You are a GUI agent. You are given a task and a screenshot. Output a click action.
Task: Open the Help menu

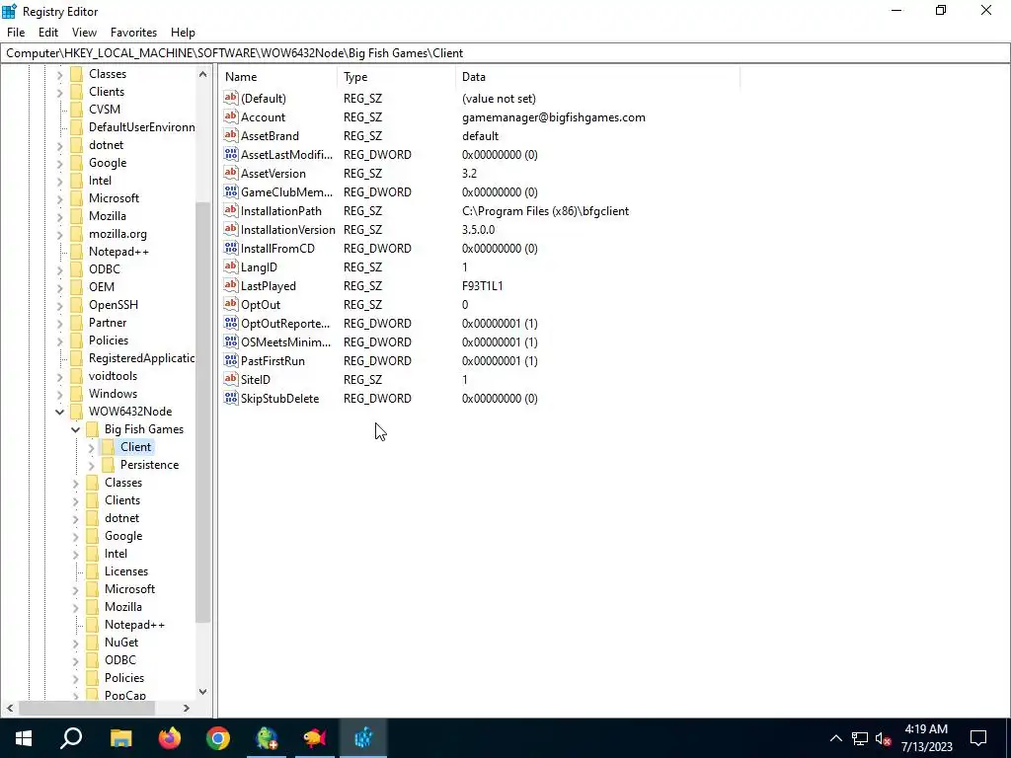pos(183,33)
